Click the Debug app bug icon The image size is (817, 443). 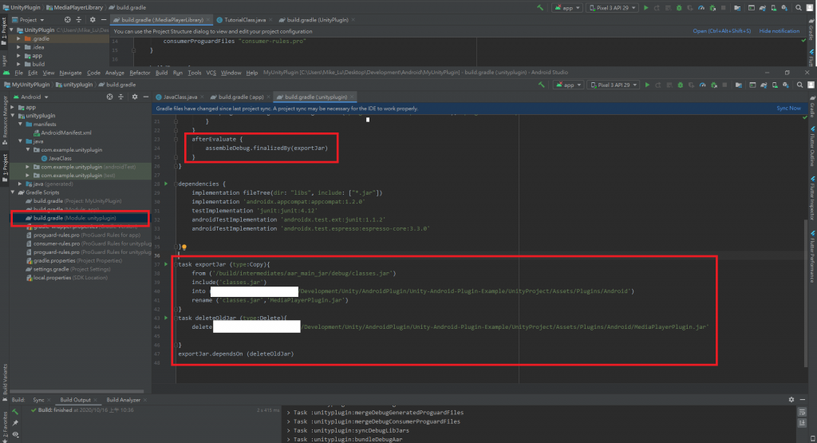(680, 85)
